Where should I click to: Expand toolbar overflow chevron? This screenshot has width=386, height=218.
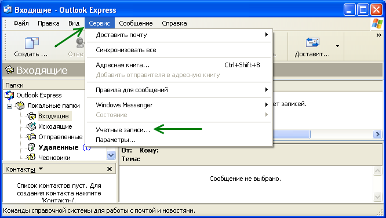(x=379, y=35)
